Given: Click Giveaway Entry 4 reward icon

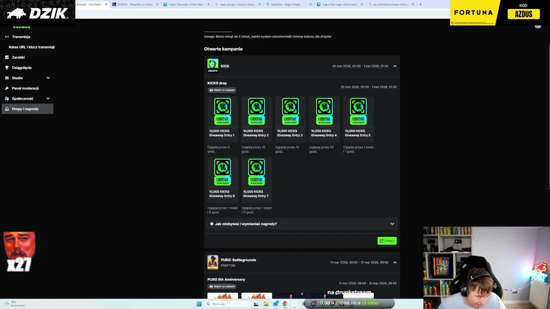Looking at the screenshot, I should click(x=324, y=112).
